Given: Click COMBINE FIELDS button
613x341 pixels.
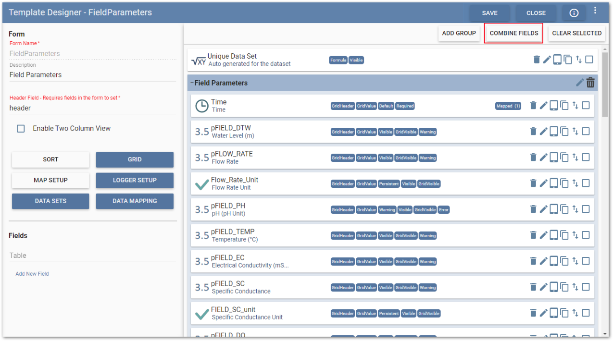Looking at the screenshot, I should 514,33.
